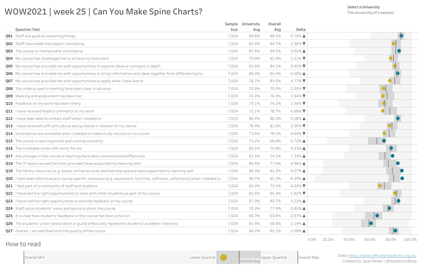Screen dimensions: 421x267
Task: Click the Q21 yellow dot marker
Action: [x=380, y=186]
